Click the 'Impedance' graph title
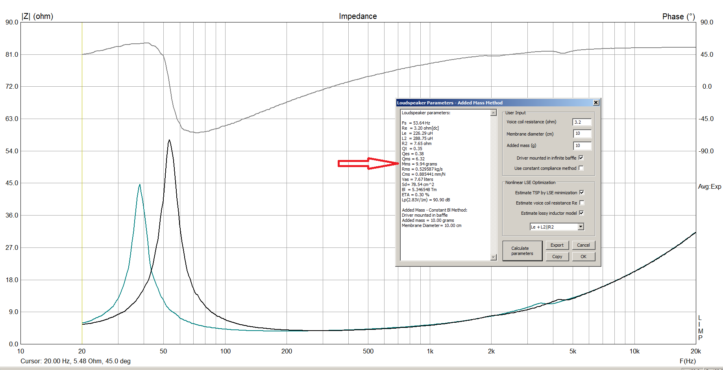 [358, 16]
